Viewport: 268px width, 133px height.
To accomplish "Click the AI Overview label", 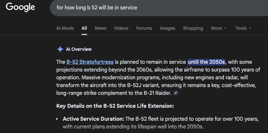I will (x=79, y=49).
